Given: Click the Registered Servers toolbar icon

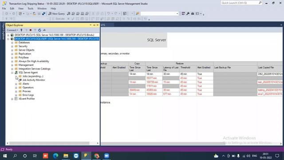Looking at the screenshot, I should (x=183, y=14).
